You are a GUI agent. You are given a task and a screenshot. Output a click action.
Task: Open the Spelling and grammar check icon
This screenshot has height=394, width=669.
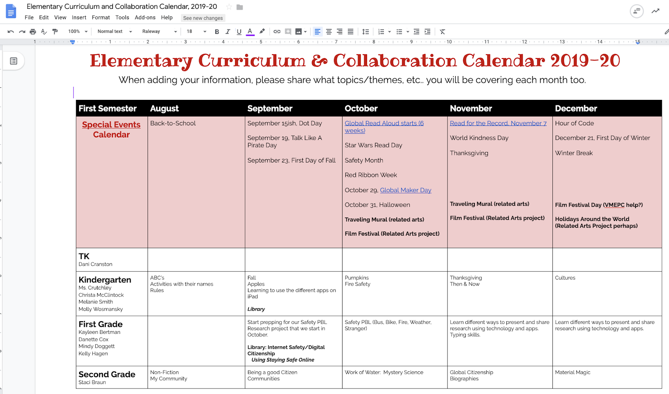point(44,31)
